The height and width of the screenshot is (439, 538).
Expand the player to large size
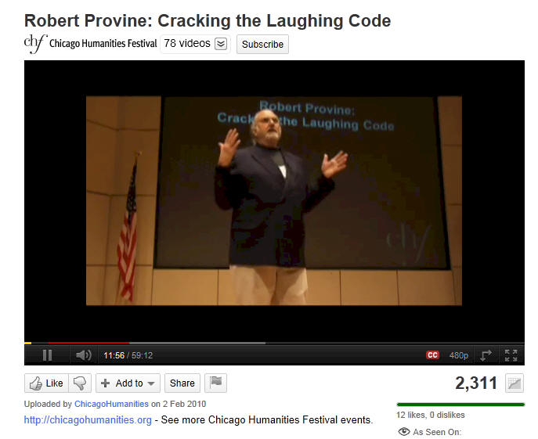point(486,355)
